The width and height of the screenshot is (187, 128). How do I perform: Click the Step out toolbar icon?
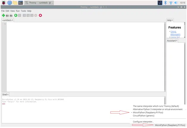click(x=32, y=15)
